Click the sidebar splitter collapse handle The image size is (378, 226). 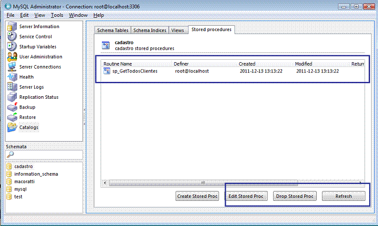click(x=85, y=117)
